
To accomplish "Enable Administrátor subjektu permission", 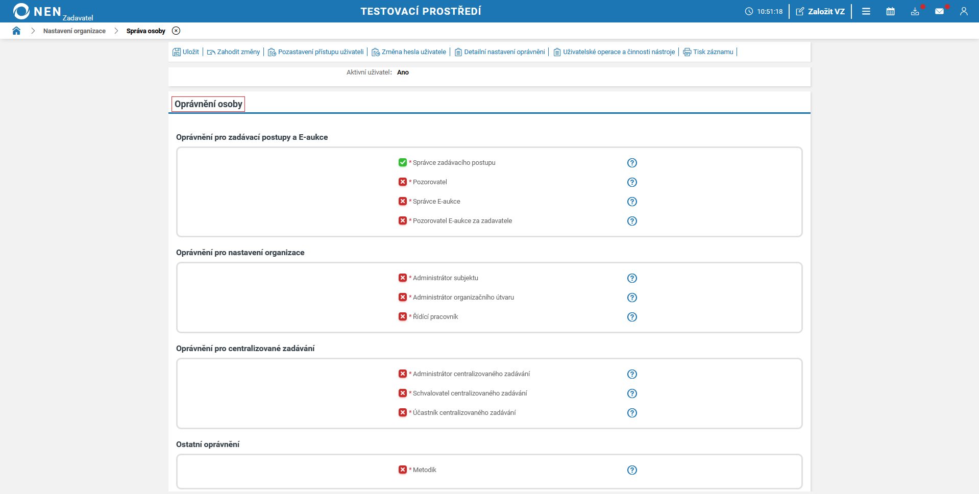I will coord(403,278).
